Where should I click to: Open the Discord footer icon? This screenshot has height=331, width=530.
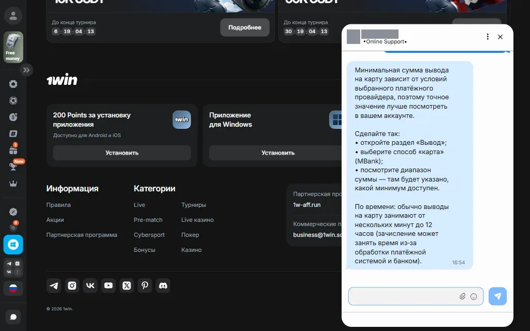(163, 285)
